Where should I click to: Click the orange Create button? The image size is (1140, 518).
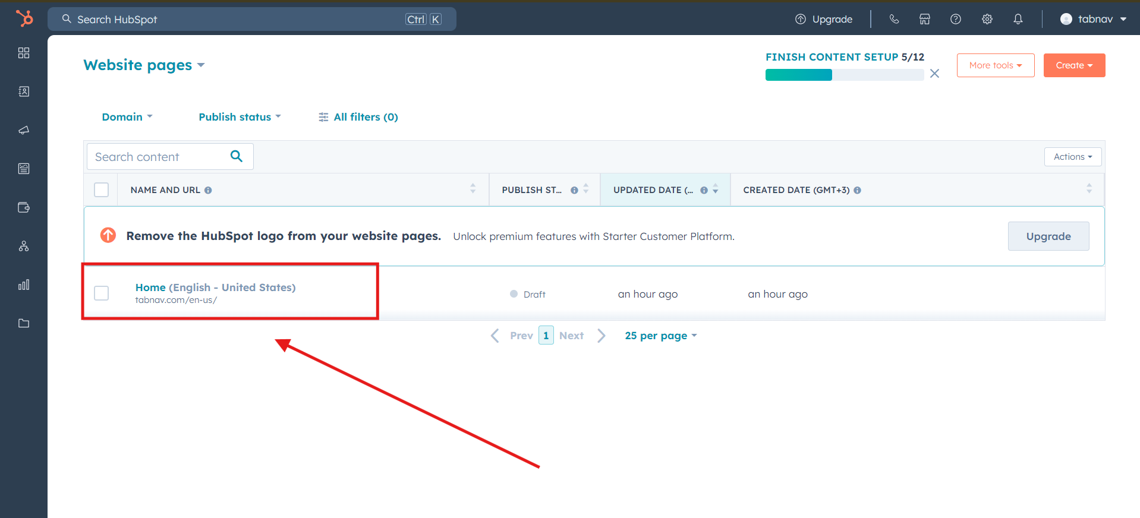click(x=1074, y=65)
